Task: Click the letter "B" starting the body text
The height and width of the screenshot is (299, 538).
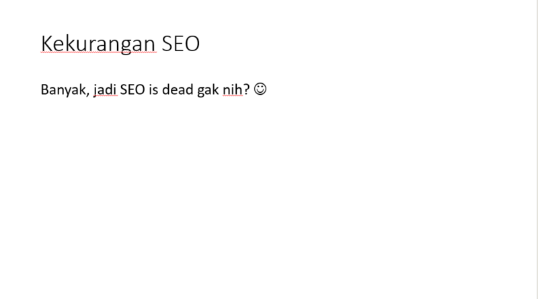Action: click(x=44, y=90)
